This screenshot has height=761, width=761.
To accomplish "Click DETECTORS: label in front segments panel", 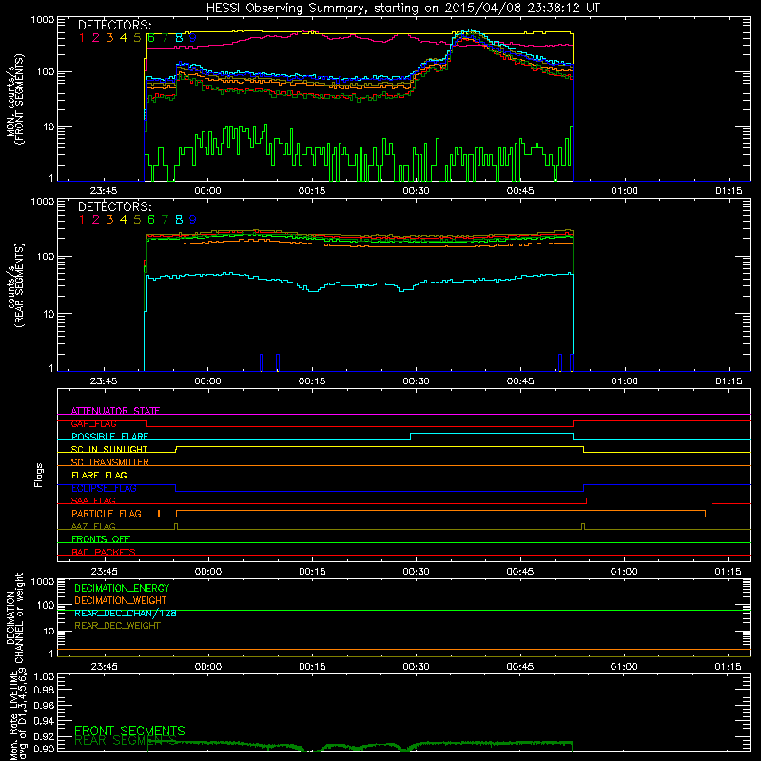I will click(114, 25).
